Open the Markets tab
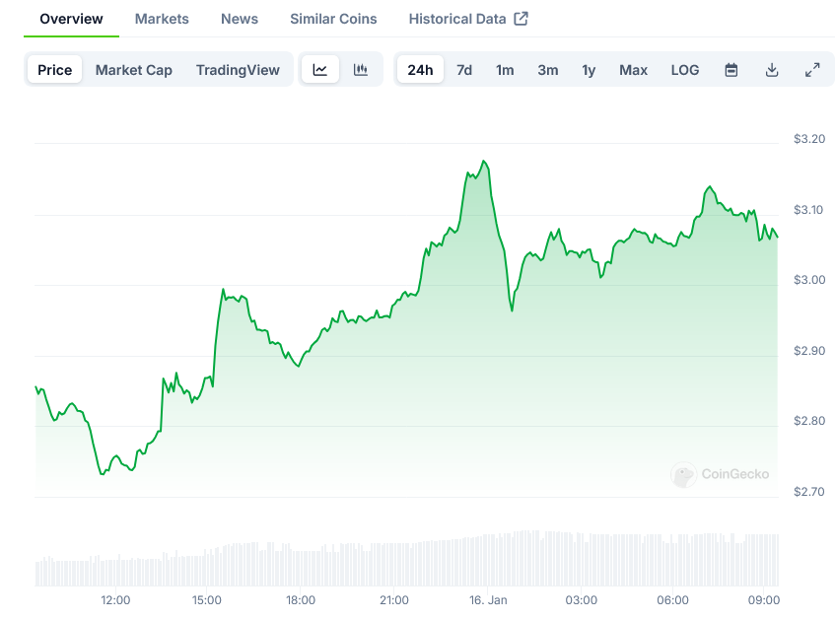 coord(162,19)
